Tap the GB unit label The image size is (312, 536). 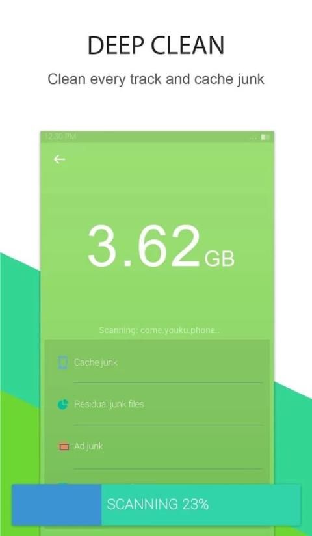tap(220, 259)
